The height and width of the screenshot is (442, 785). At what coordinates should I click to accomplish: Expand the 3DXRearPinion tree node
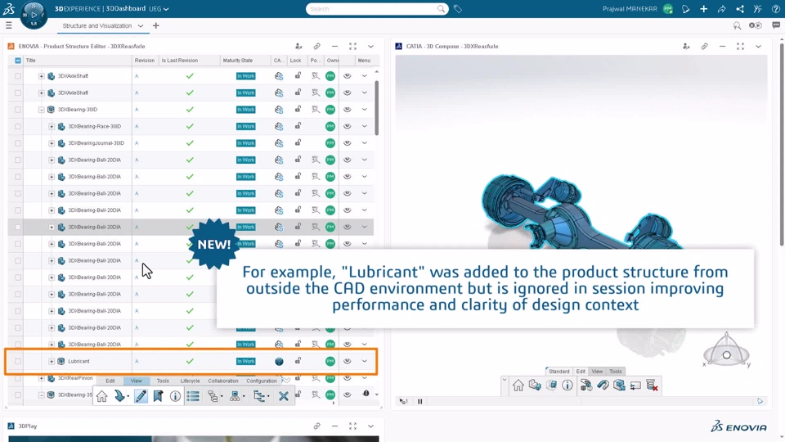(41, 378)
